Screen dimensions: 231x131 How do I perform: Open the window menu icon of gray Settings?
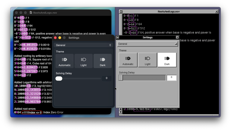117,37
